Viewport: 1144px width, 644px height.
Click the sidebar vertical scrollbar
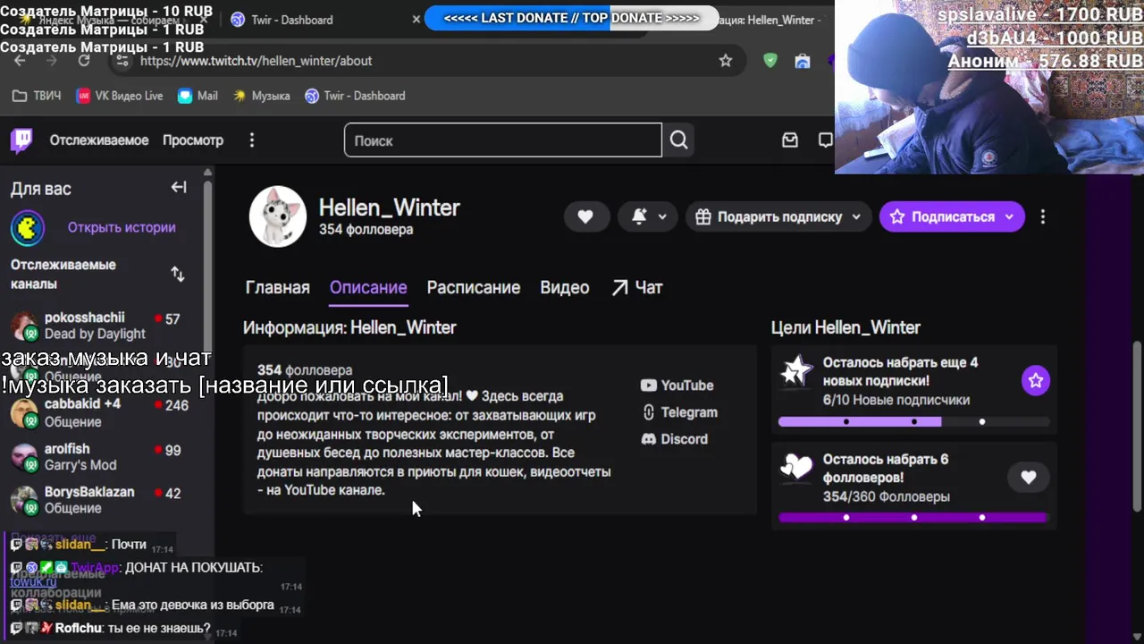207,268
